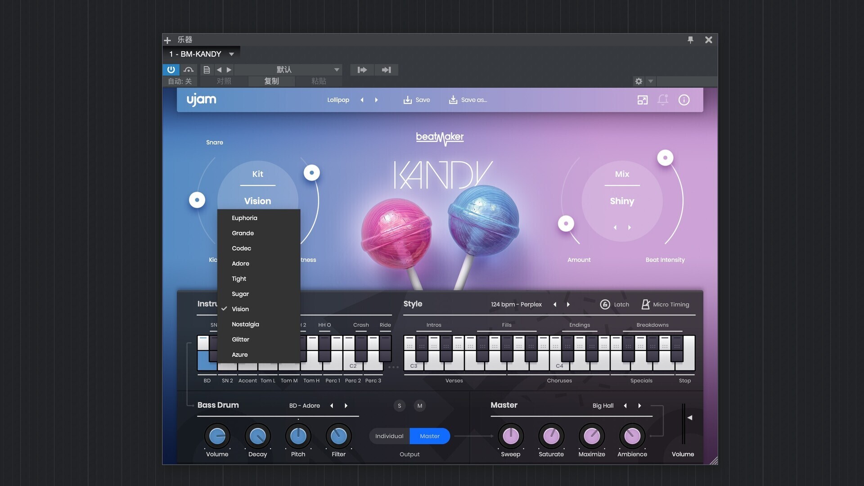Go to previous host preset arrow
This screenshot has height=486, width=864.
click(219, 70)
